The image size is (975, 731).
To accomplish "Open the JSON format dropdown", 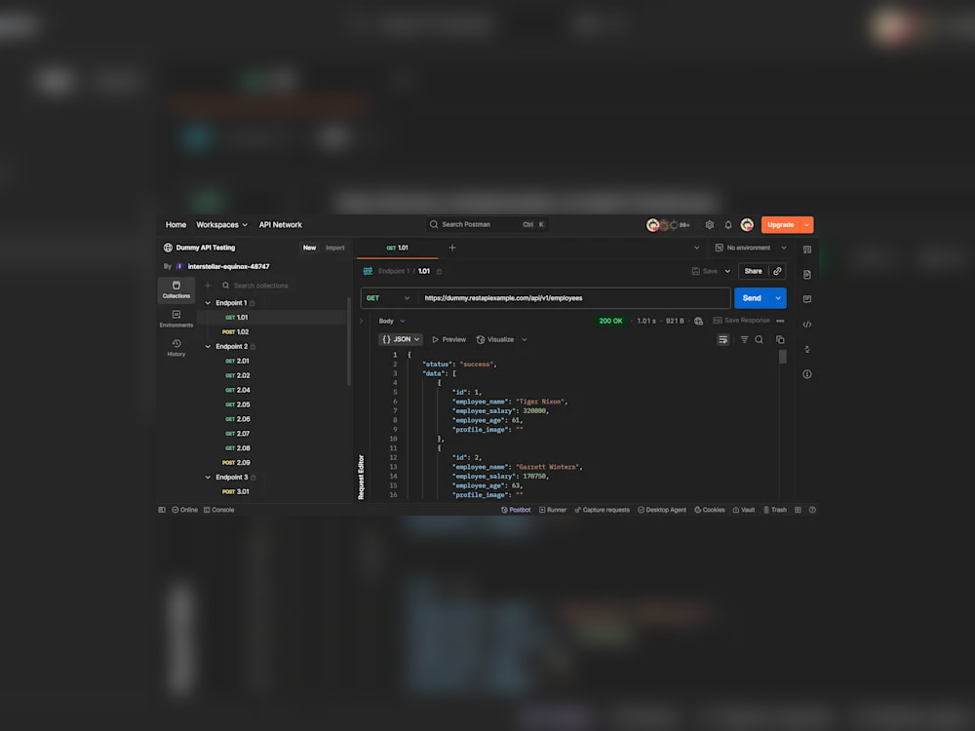I will [401, 339].
